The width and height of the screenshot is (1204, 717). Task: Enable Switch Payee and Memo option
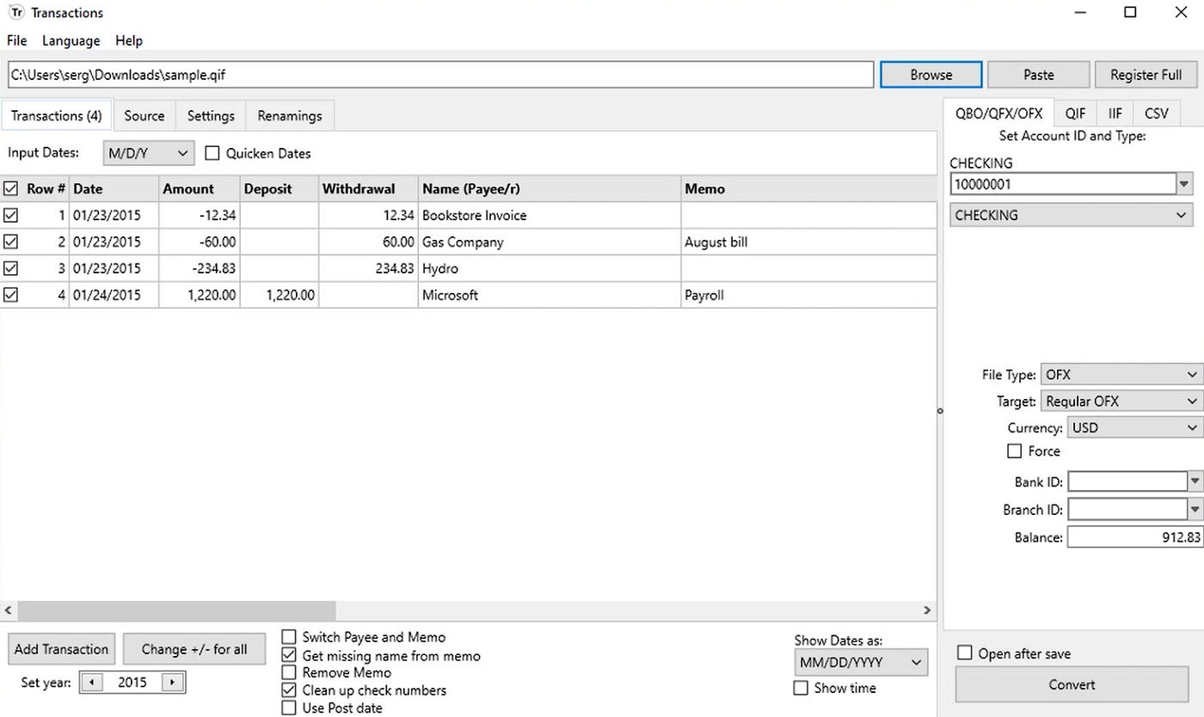pos(289,637)
